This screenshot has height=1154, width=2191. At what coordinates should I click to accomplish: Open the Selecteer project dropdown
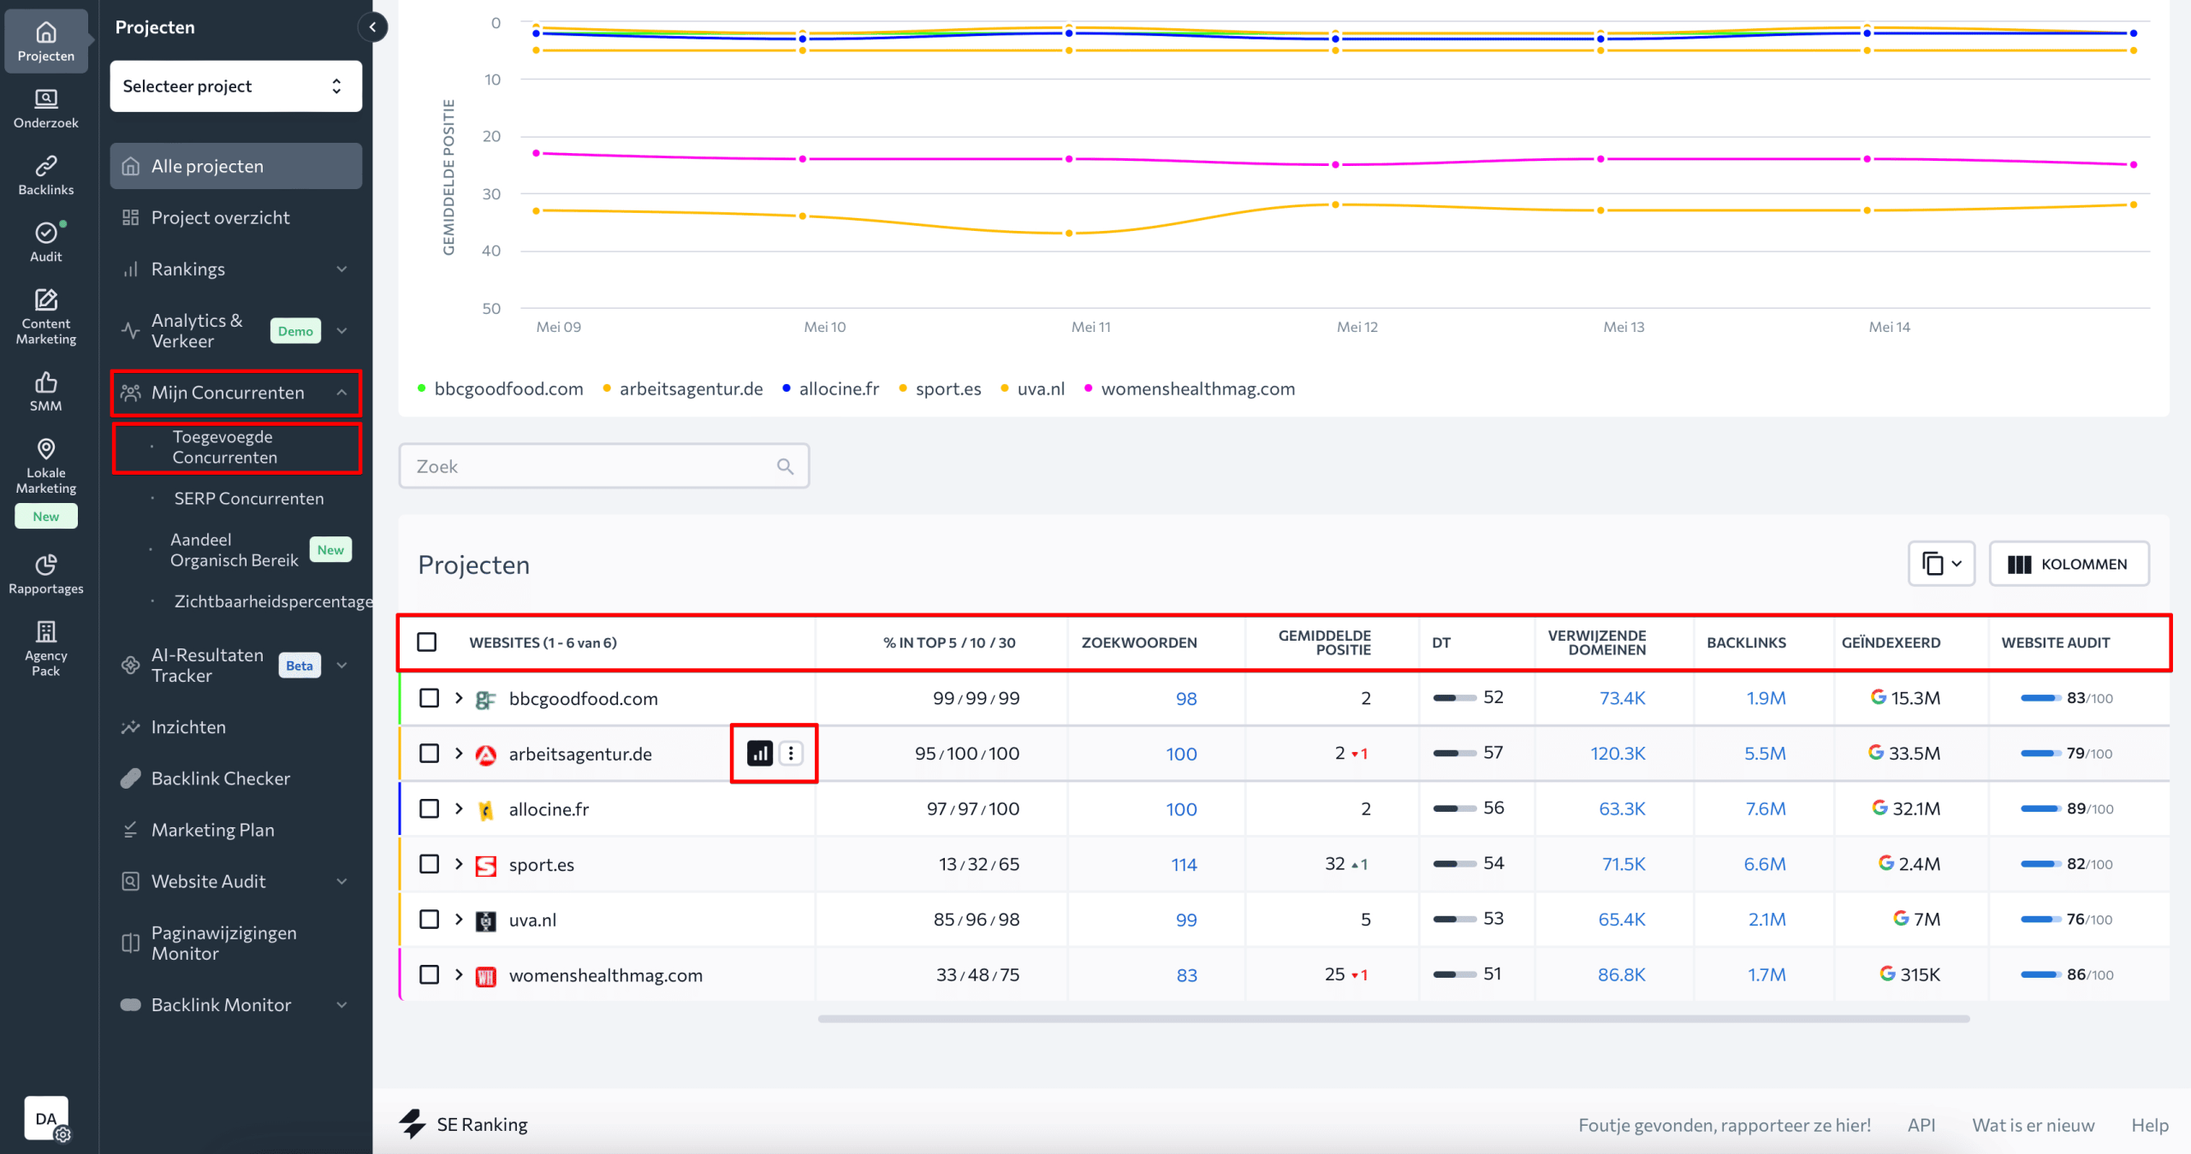tap(236, 86)
